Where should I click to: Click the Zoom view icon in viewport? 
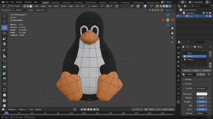[172, 28]
